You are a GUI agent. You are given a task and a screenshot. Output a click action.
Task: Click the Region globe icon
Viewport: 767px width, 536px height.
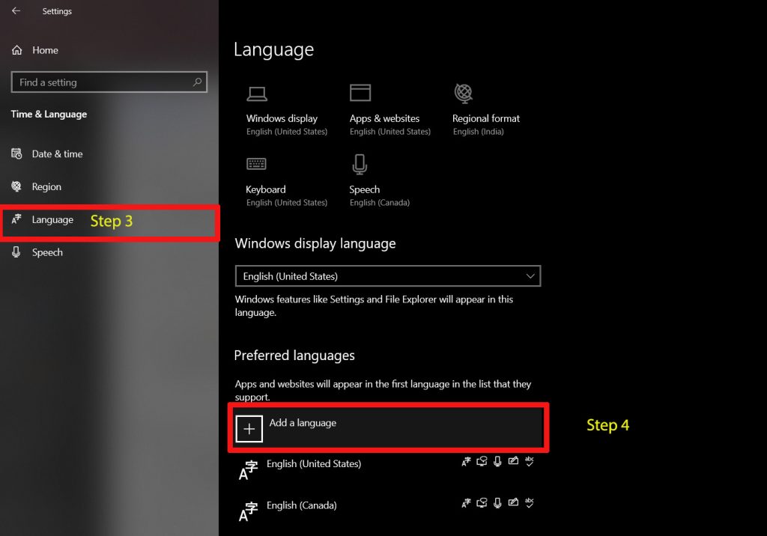pos(16,186)
